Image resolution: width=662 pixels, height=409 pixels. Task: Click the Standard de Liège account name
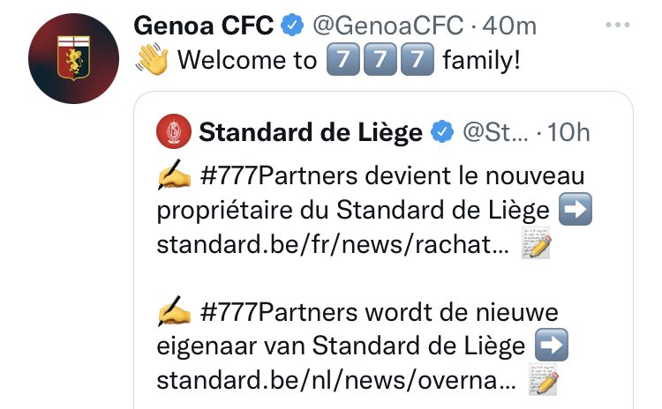pyautogui.click(x=311, y=132)
